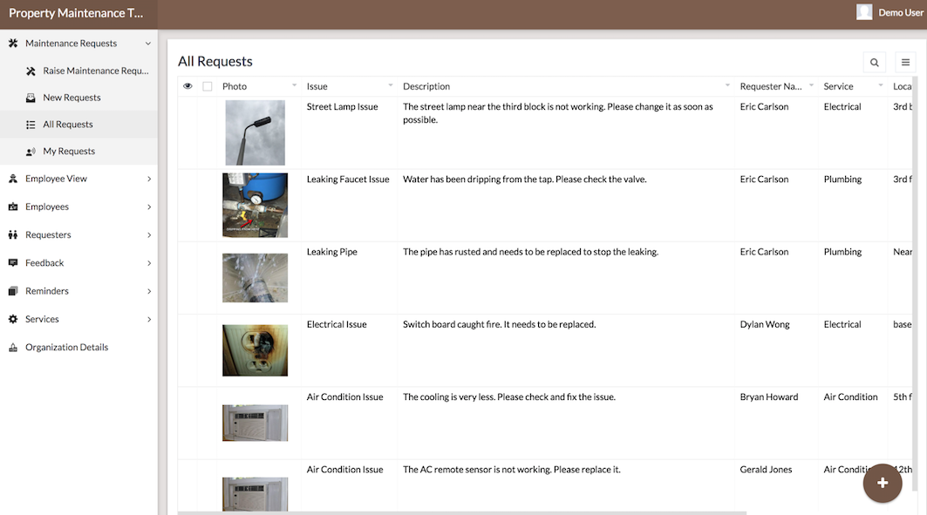Screen dimensions: 927x515
Task: Expand the Services chevron
Action: tap(149, 320)
